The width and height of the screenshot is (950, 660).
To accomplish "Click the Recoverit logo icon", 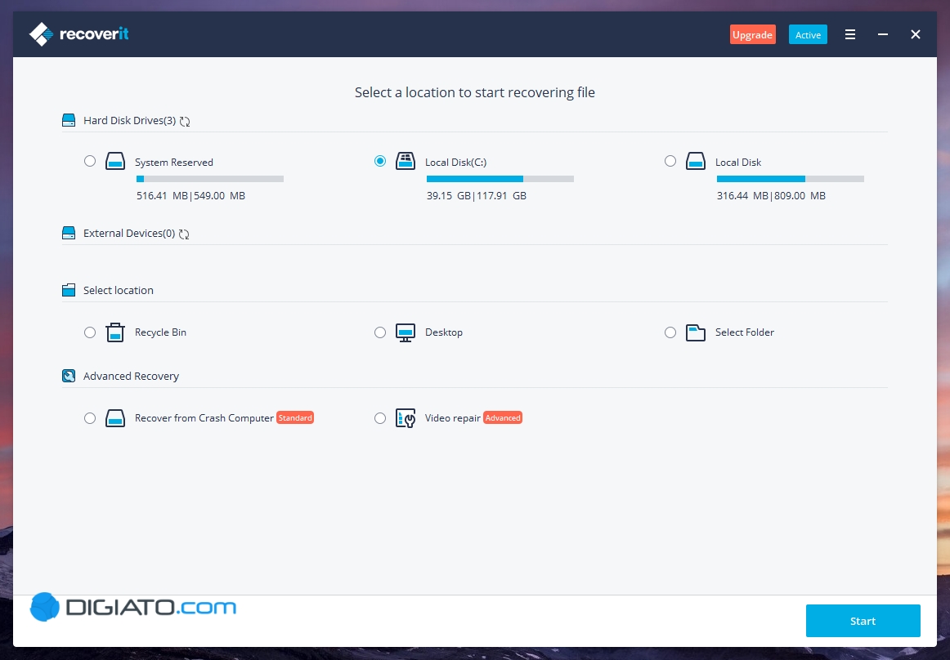I will 41,34.
